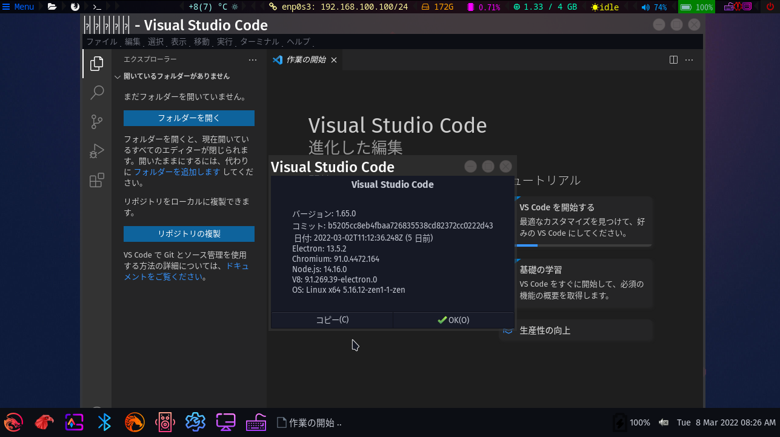The height and width of the screenshot is (437, 780).
Task: Open the editor's more actions (…) menu
Action: click(689, 60)
